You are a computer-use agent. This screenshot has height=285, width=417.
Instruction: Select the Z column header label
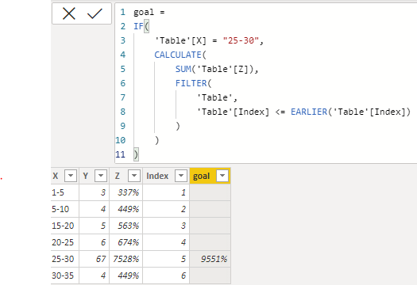(118, 176)
